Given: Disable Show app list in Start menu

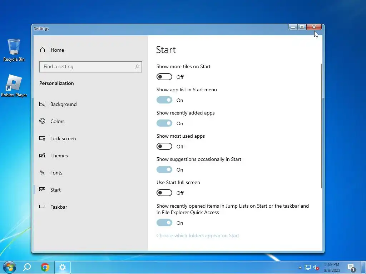Looking at the screenshot, I should [x=164, y=100].
